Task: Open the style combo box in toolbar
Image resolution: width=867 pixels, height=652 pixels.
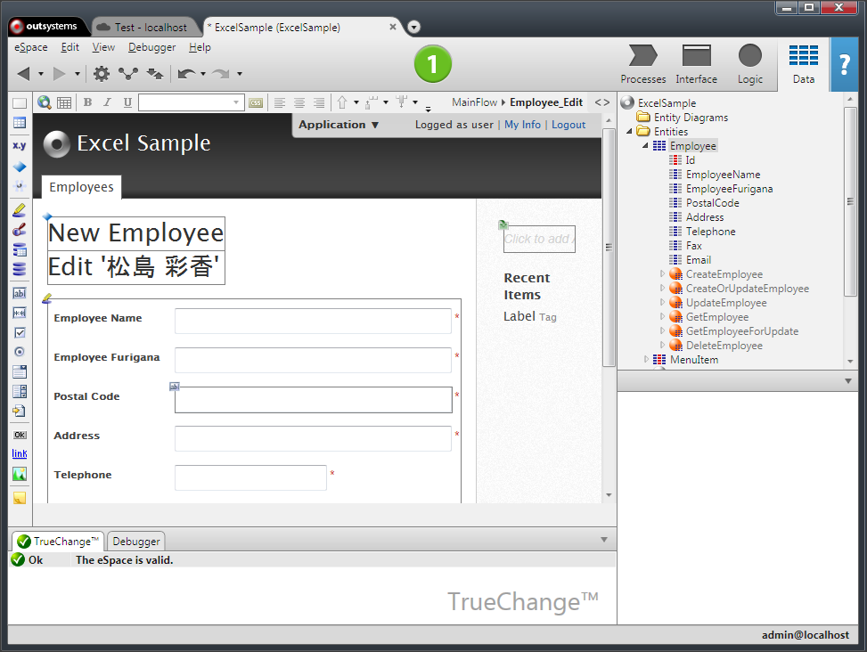Action: pyautogui.click(x=192, y=102)
